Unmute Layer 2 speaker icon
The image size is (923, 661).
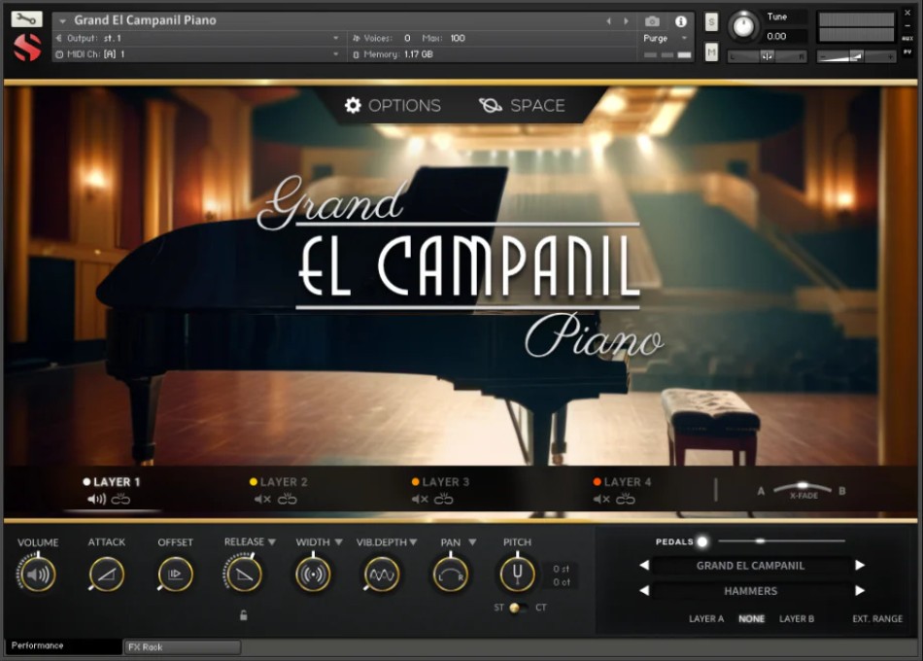[x=262, y=500]
